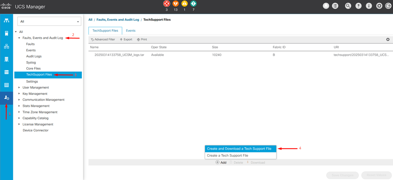The image size is (393, 180).
Task: Open the info about icon
Action: [369, 6]
